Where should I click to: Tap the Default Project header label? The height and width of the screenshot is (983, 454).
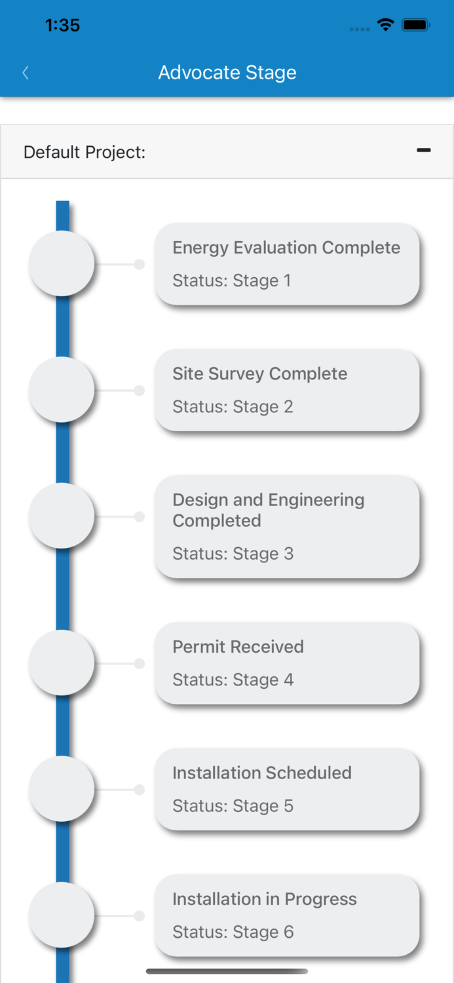coord(85,152)
